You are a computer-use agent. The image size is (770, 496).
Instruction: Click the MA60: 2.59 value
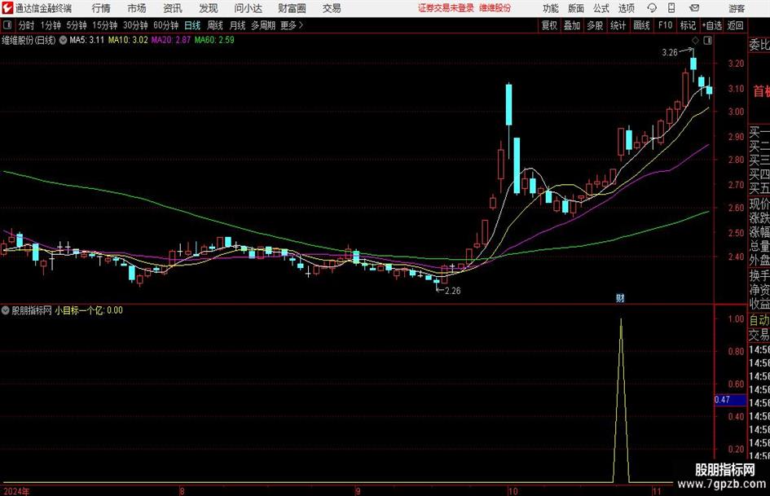pos(214,40)
